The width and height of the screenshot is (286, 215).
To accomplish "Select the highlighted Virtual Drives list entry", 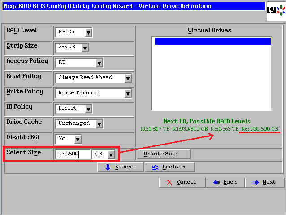I will coord(213,41).
